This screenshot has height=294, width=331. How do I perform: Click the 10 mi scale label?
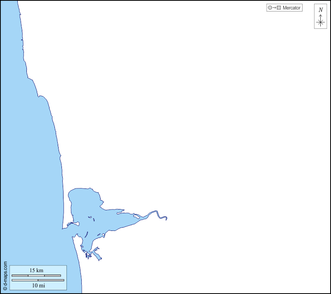pyautogui.click(x=38, y=285)
